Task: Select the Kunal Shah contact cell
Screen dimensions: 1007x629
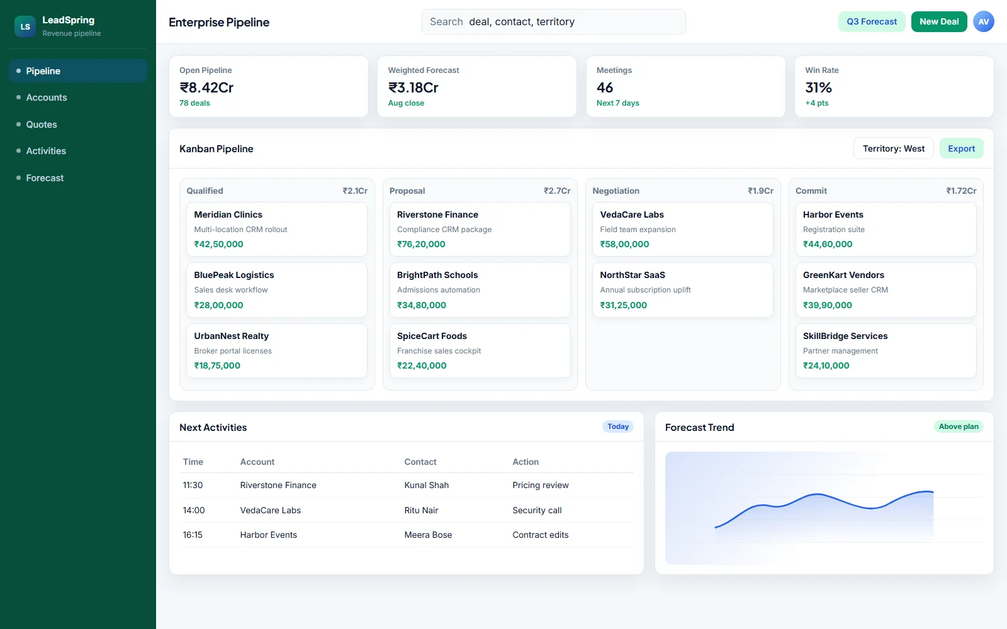Action: 427,485
